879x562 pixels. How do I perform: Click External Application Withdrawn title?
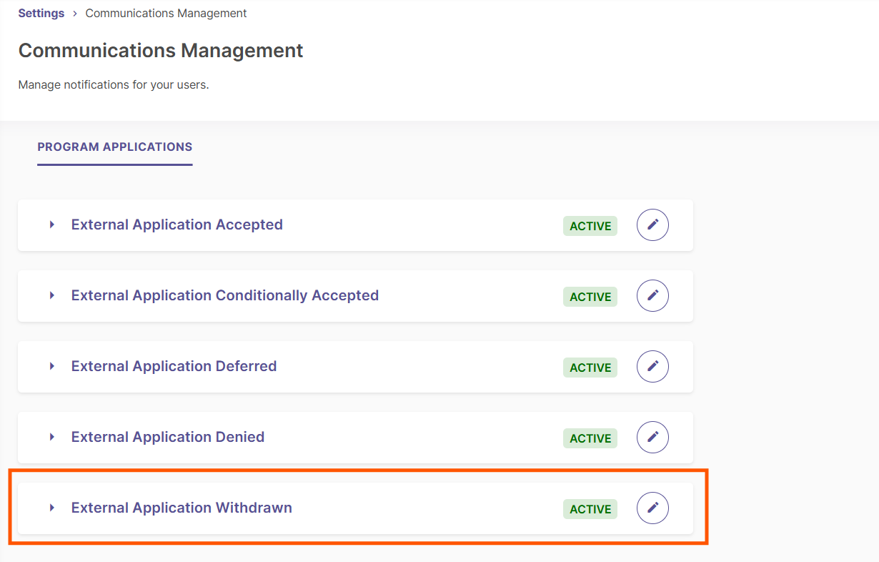pos(182,508)
